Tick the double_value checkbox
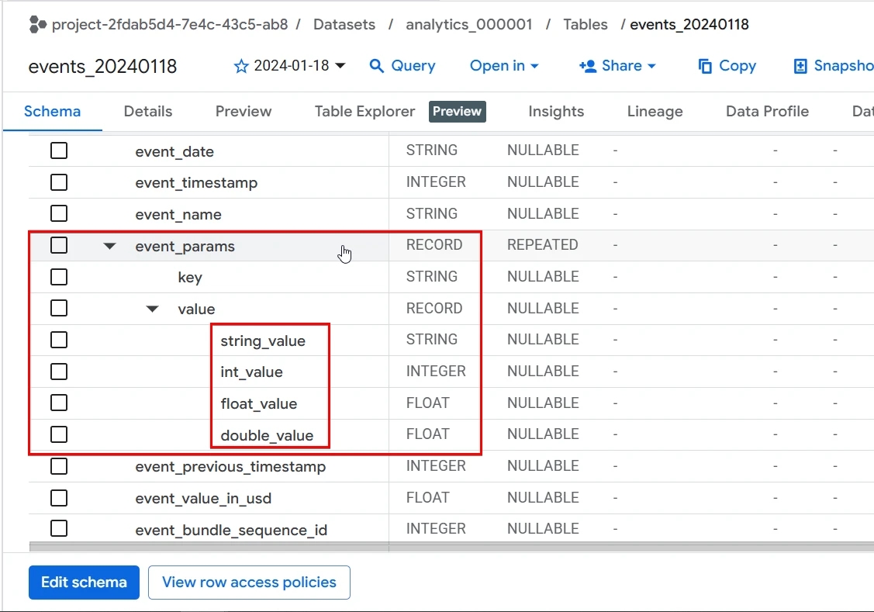The image size is (874, 612). [59, 434]
